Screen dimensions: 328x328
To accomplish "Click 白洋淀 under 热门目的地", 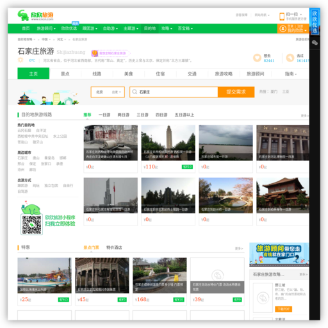I will 41,131.
